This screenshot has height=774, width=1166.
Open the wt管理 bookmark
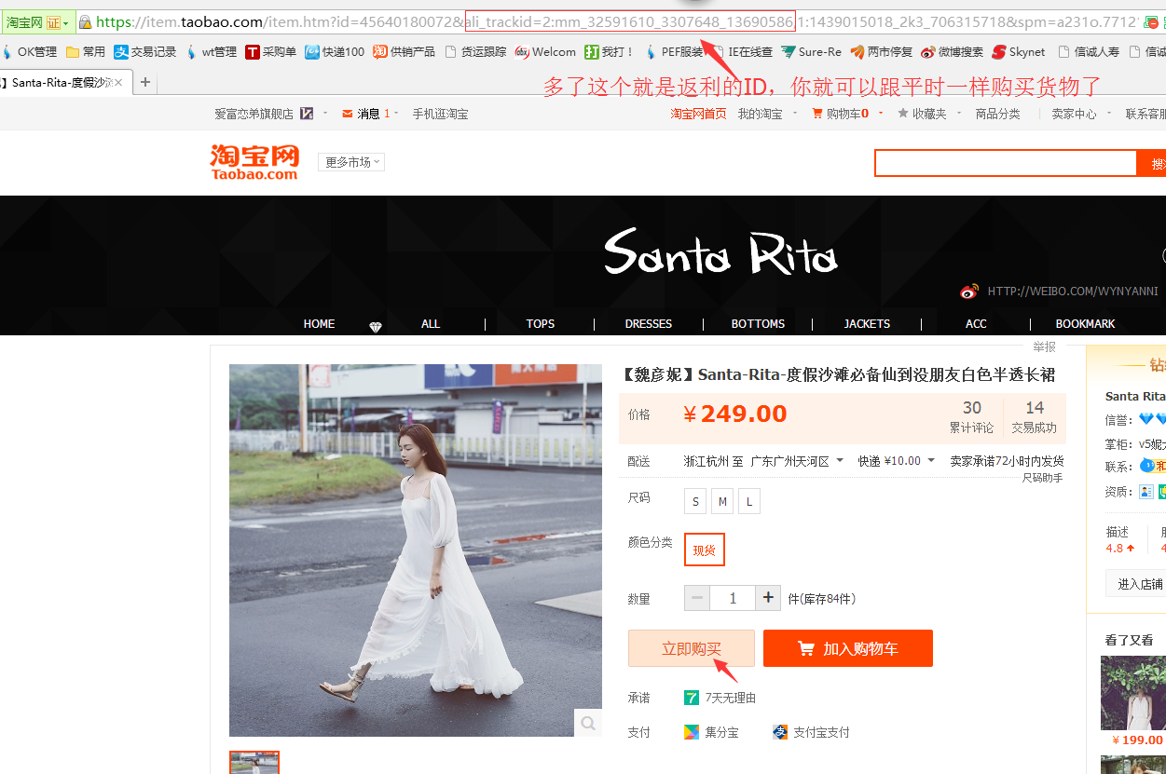pyautogui.click(x=212, y=52)
